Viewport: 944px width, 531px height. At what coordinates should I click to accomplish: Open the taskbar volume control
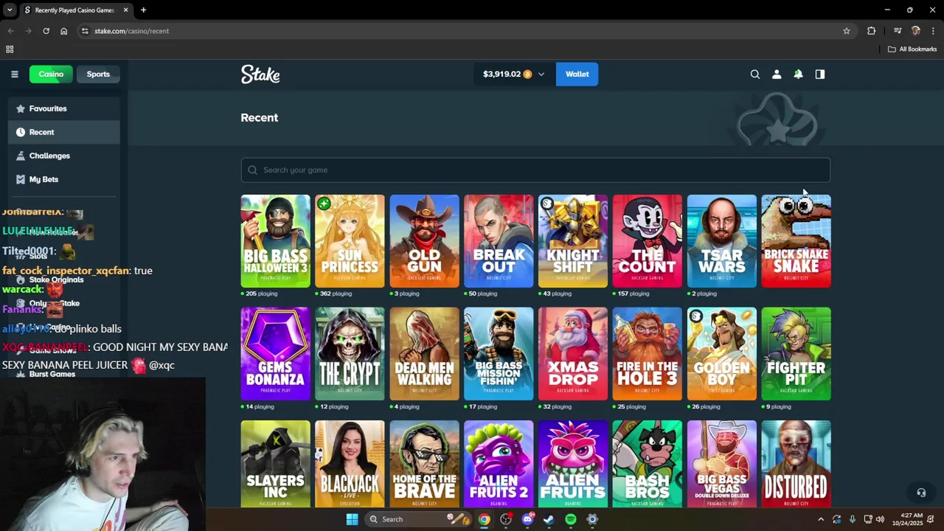[x=880, y=519]
